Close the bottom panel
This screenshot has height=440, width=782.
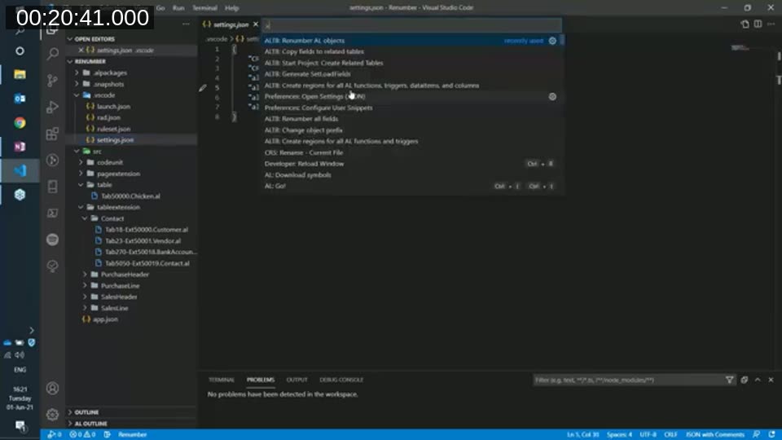(771, 381)
